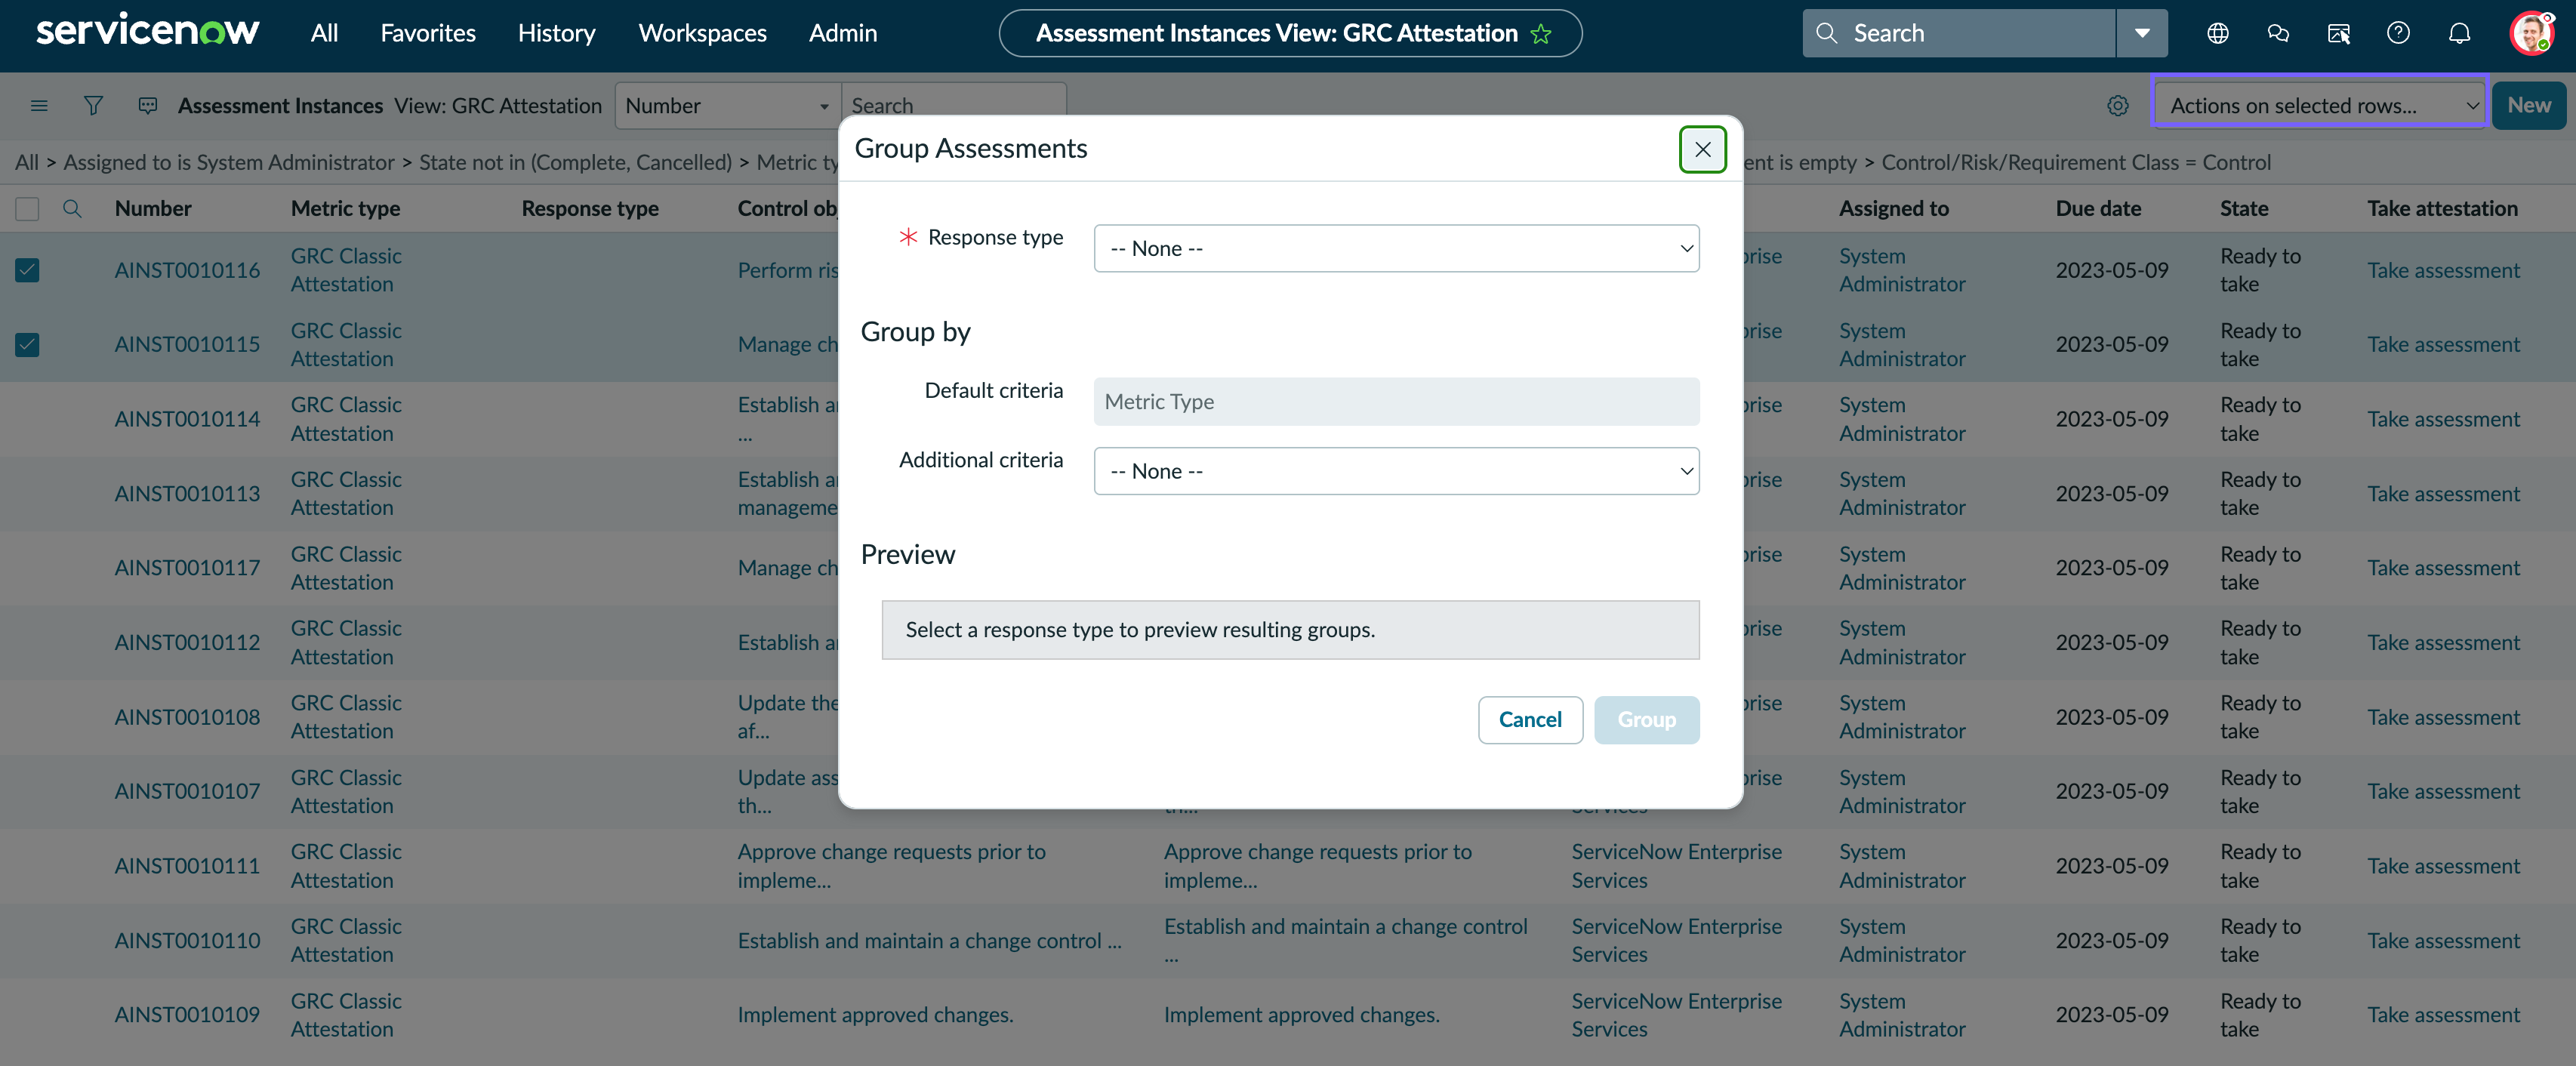Screen dimensions: 2576x1066
Task: Sort by the State column header
Action: coord(2243,208)
